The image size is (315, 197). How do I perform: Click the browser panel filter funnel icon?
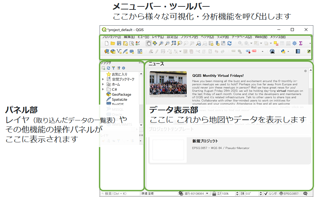(113, 68)
